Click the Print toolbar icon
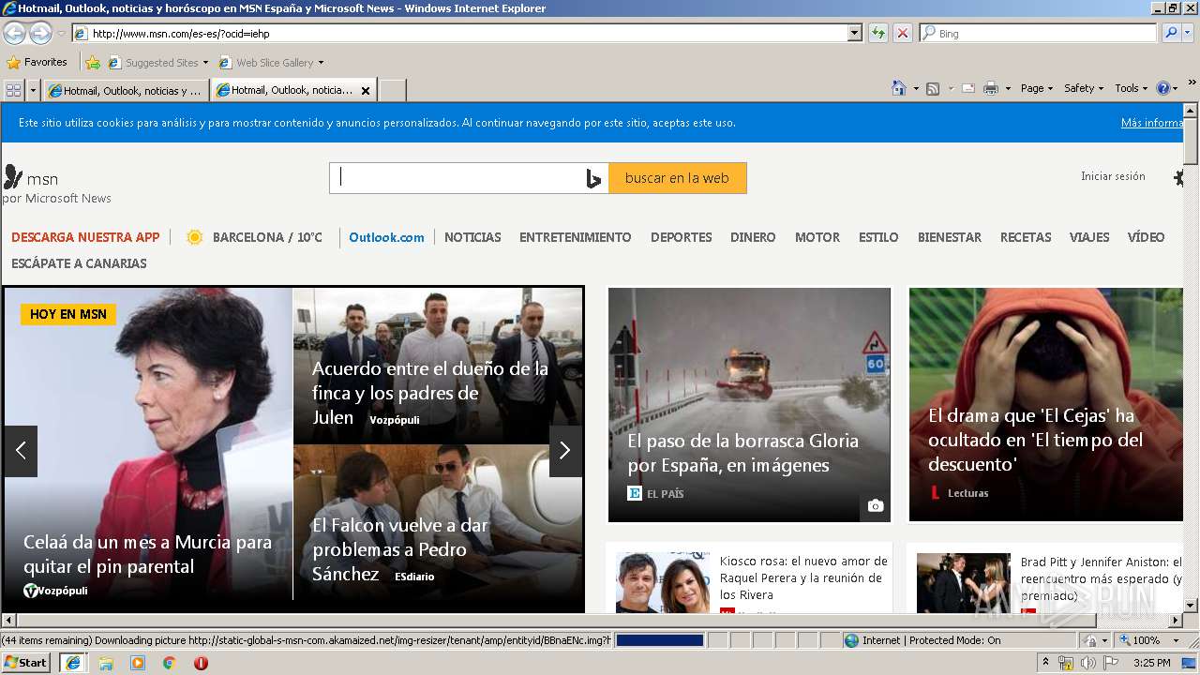Screen dimensions: 1200x675 point(991,88)
